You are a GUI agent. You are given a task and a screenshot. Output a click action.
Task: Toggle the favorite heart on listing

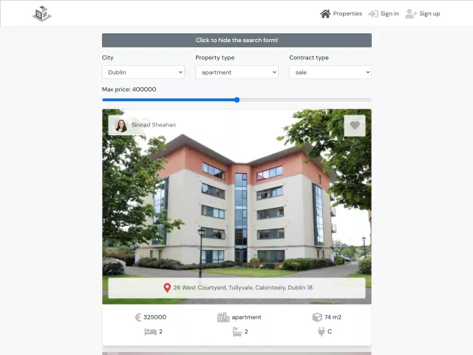[x=355, y=126]
